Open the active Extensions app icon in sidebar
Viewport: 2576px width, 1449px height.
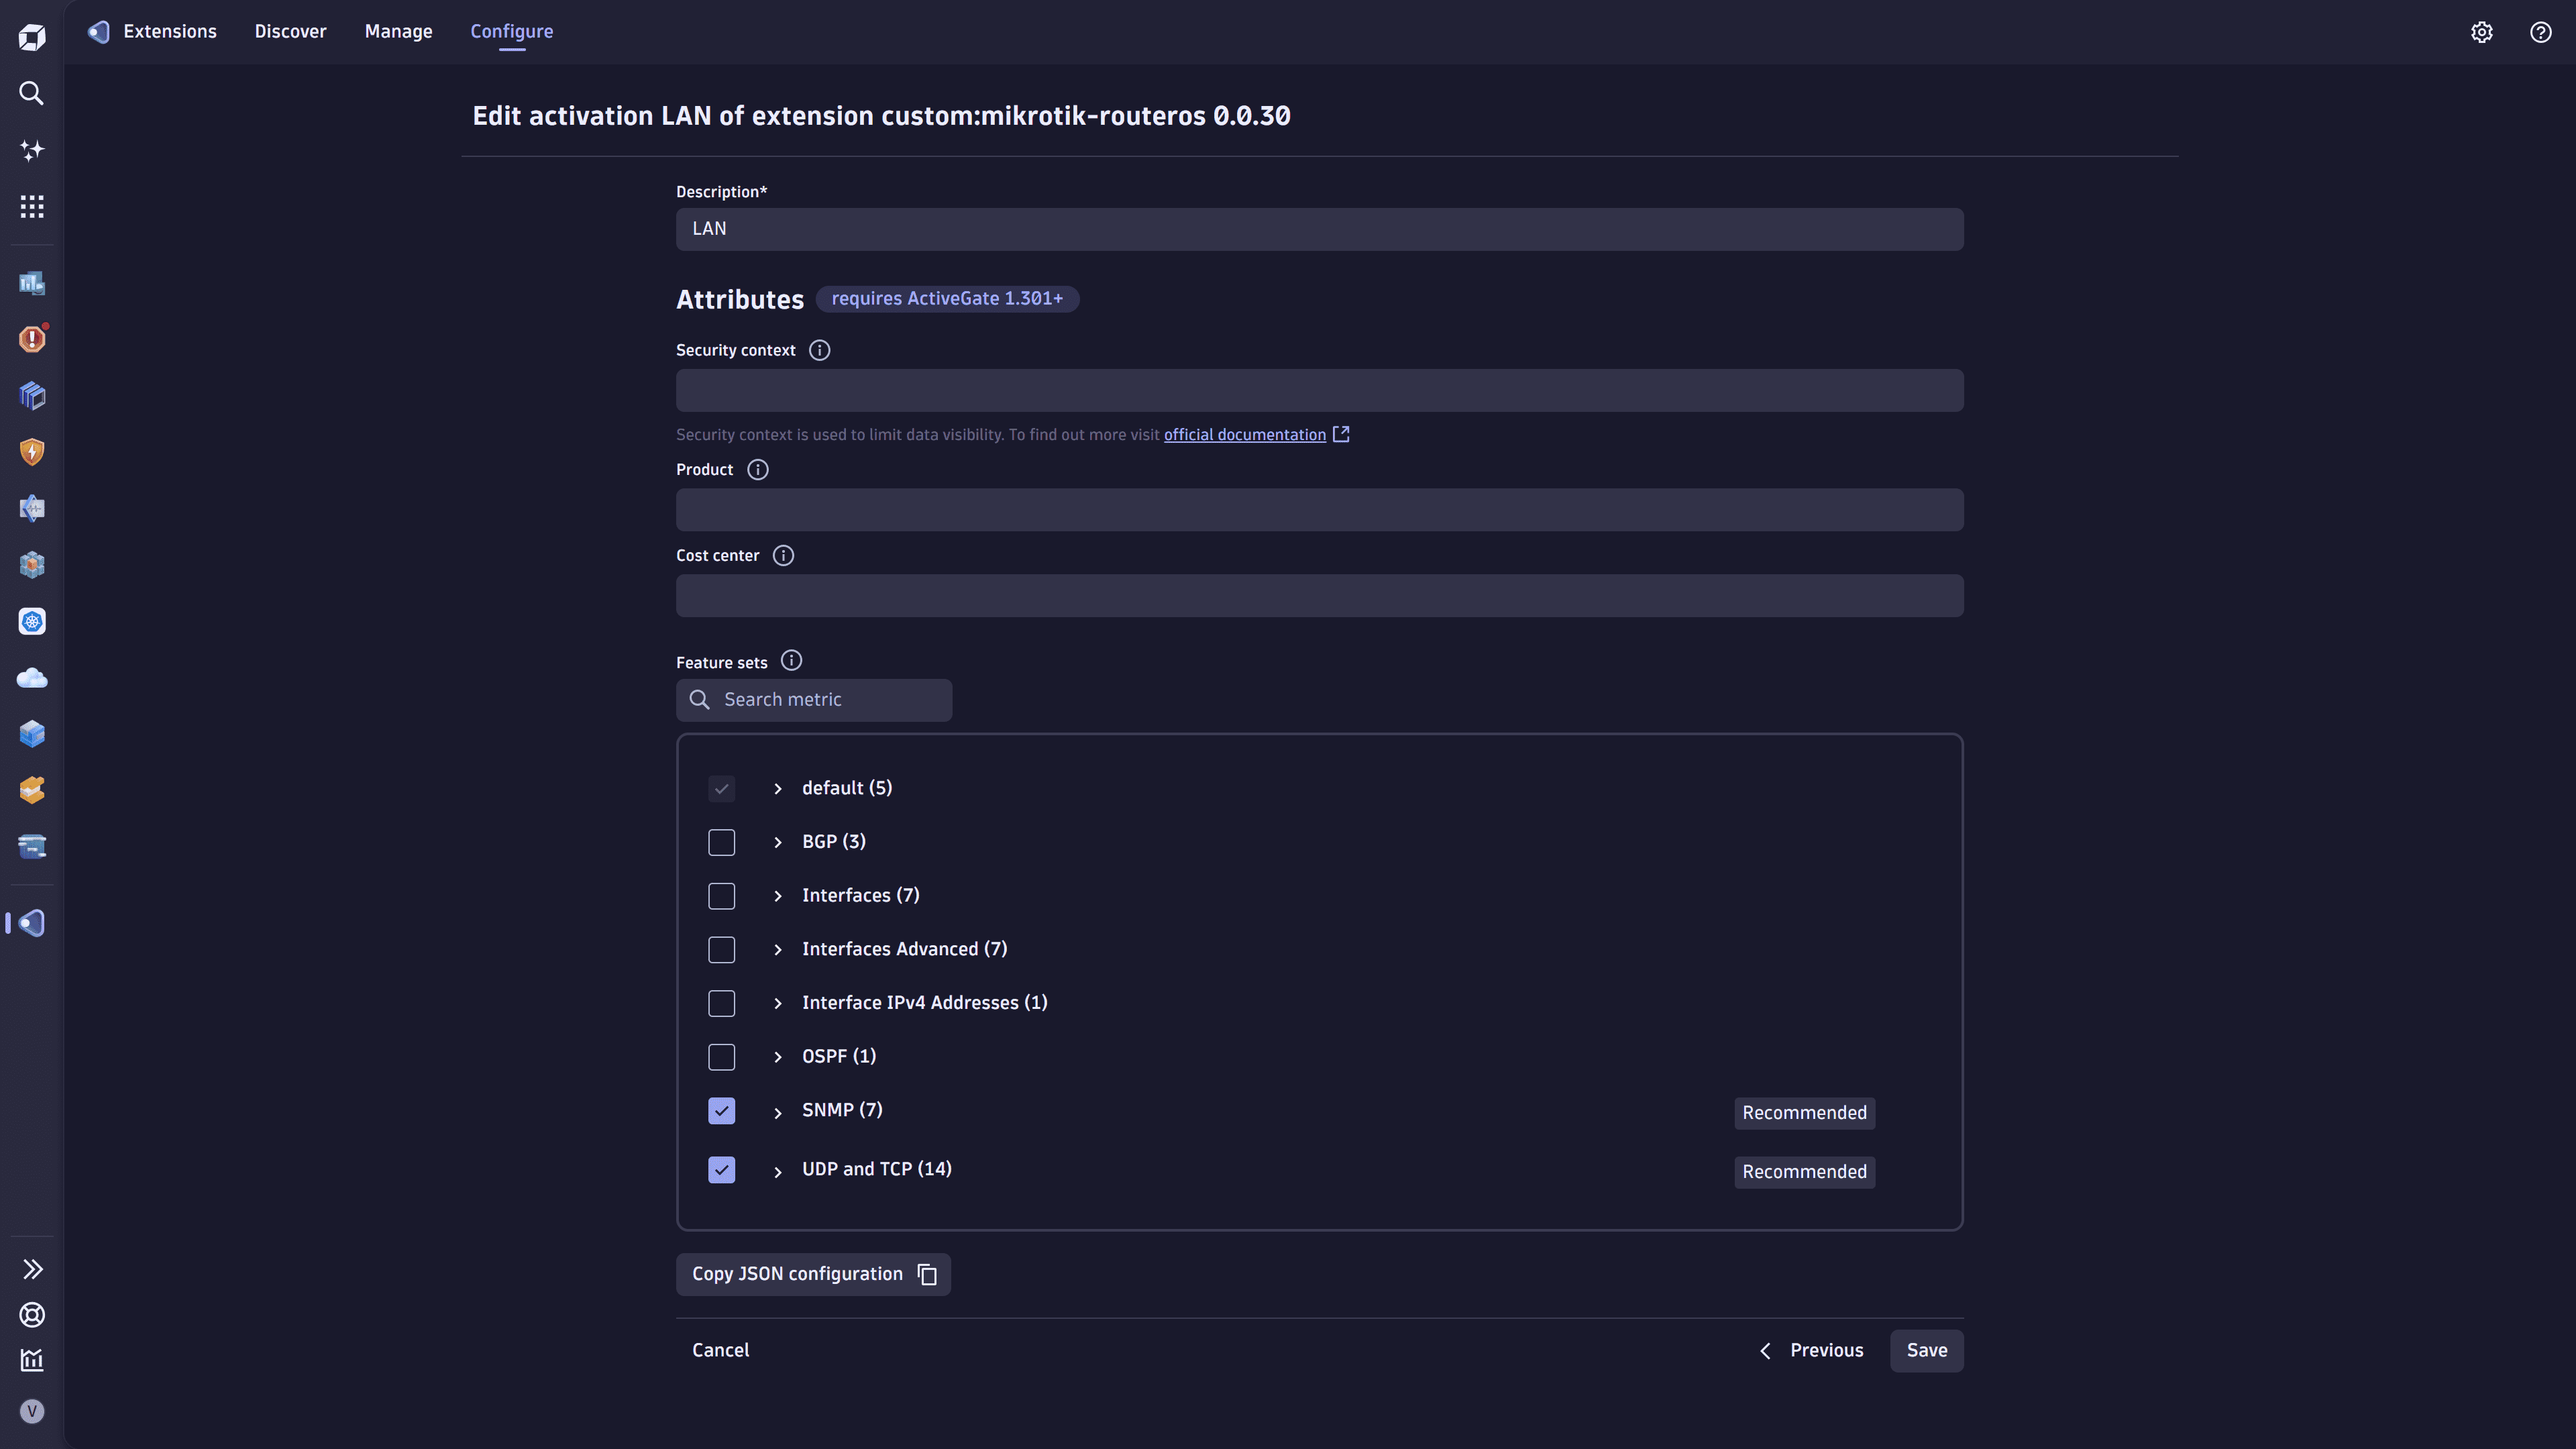point(32,922)
